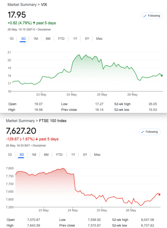Click the green end-point dot on VIX chart

(x=162, y=76)
